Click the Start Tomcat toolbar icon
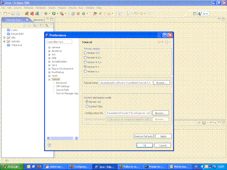The image size is (227, 170). pos(27,14)
